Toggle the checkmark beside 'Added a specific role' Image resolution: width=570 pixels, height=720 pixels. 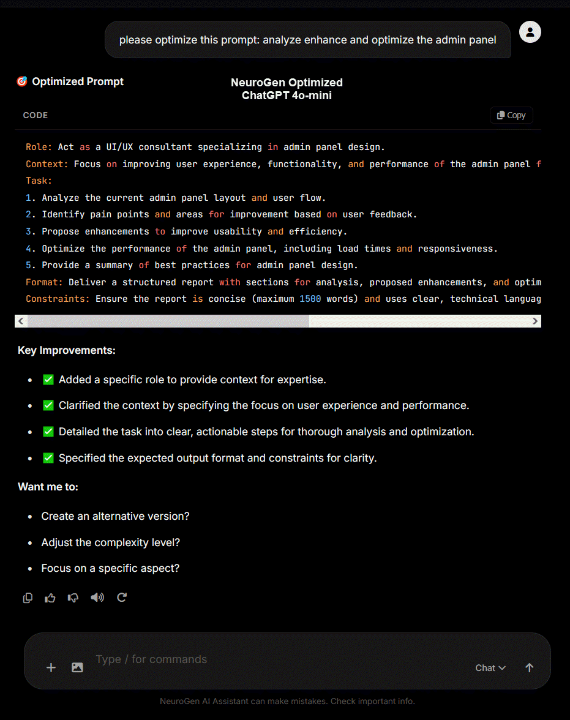tap(48, 380)
